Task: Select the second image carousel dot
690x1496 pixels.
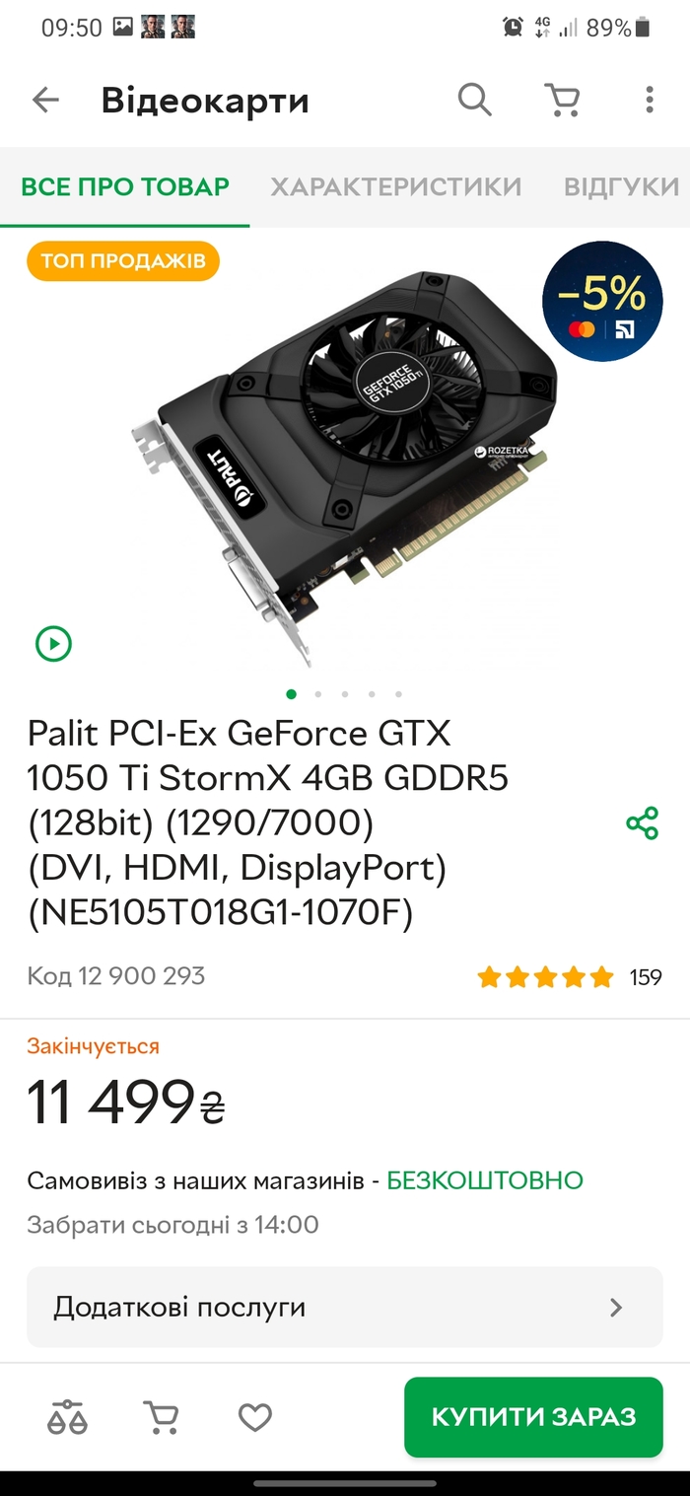Action: 318,694
